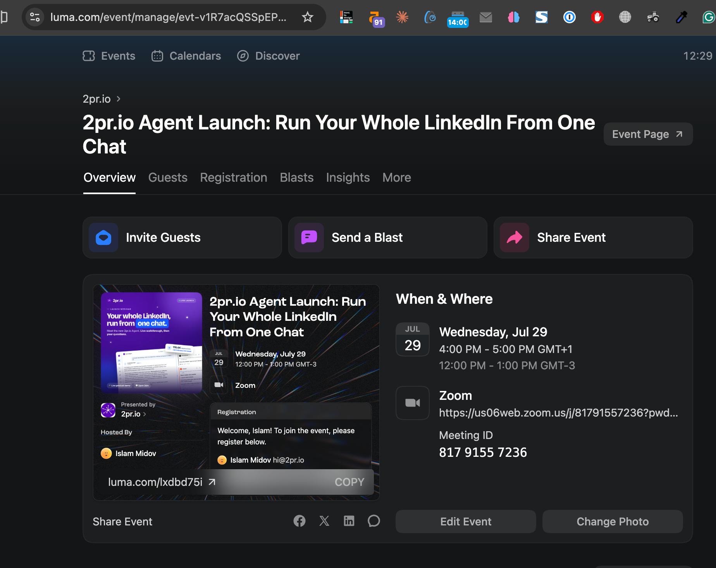
Task: Click the Zoom video camera icon under When & Where
Action: point(413,403)
